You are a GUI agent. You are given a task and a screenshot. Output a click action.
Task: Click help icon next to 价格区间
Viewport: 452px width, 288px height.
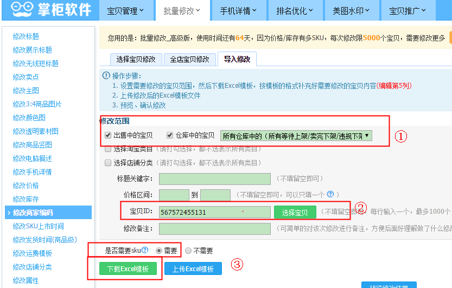(330, 194)
